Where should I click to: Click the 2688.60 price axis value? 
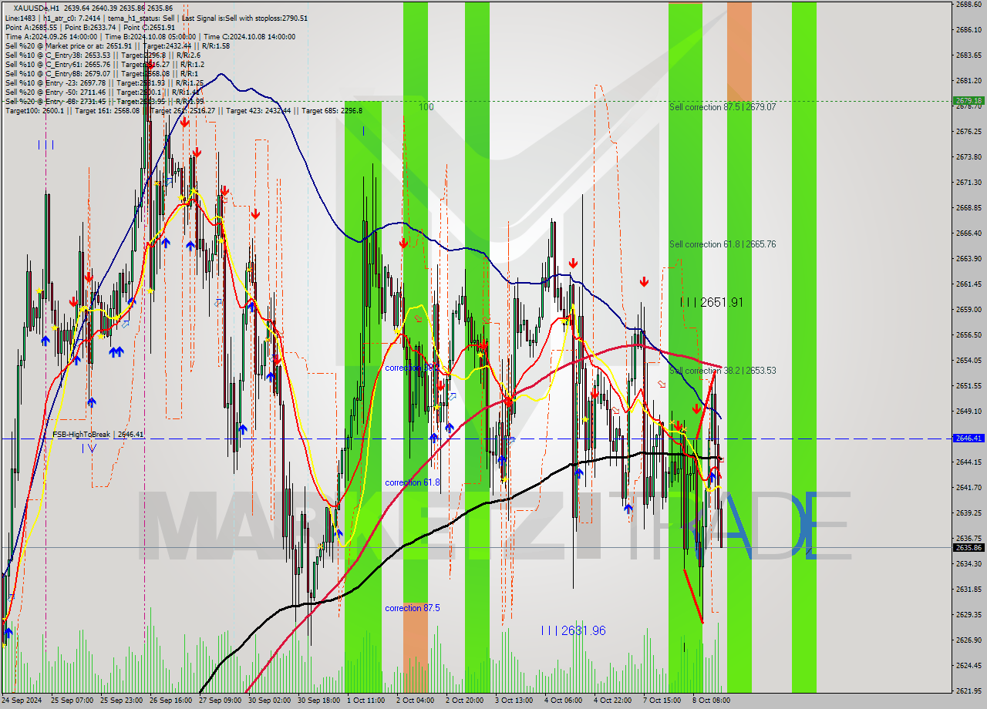(968, 4)
